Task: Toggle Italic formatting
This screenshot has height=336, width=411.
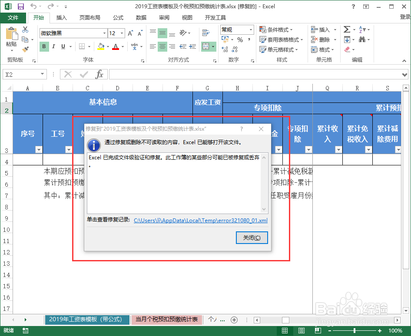Action: pyautogui.click(x=53, y=46)
